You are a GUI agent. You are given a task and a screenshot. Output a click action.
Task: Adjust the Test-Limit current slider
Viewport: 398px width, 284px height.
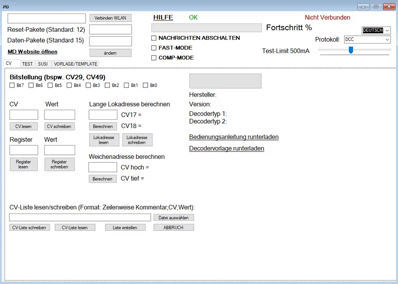click(351, 50)
